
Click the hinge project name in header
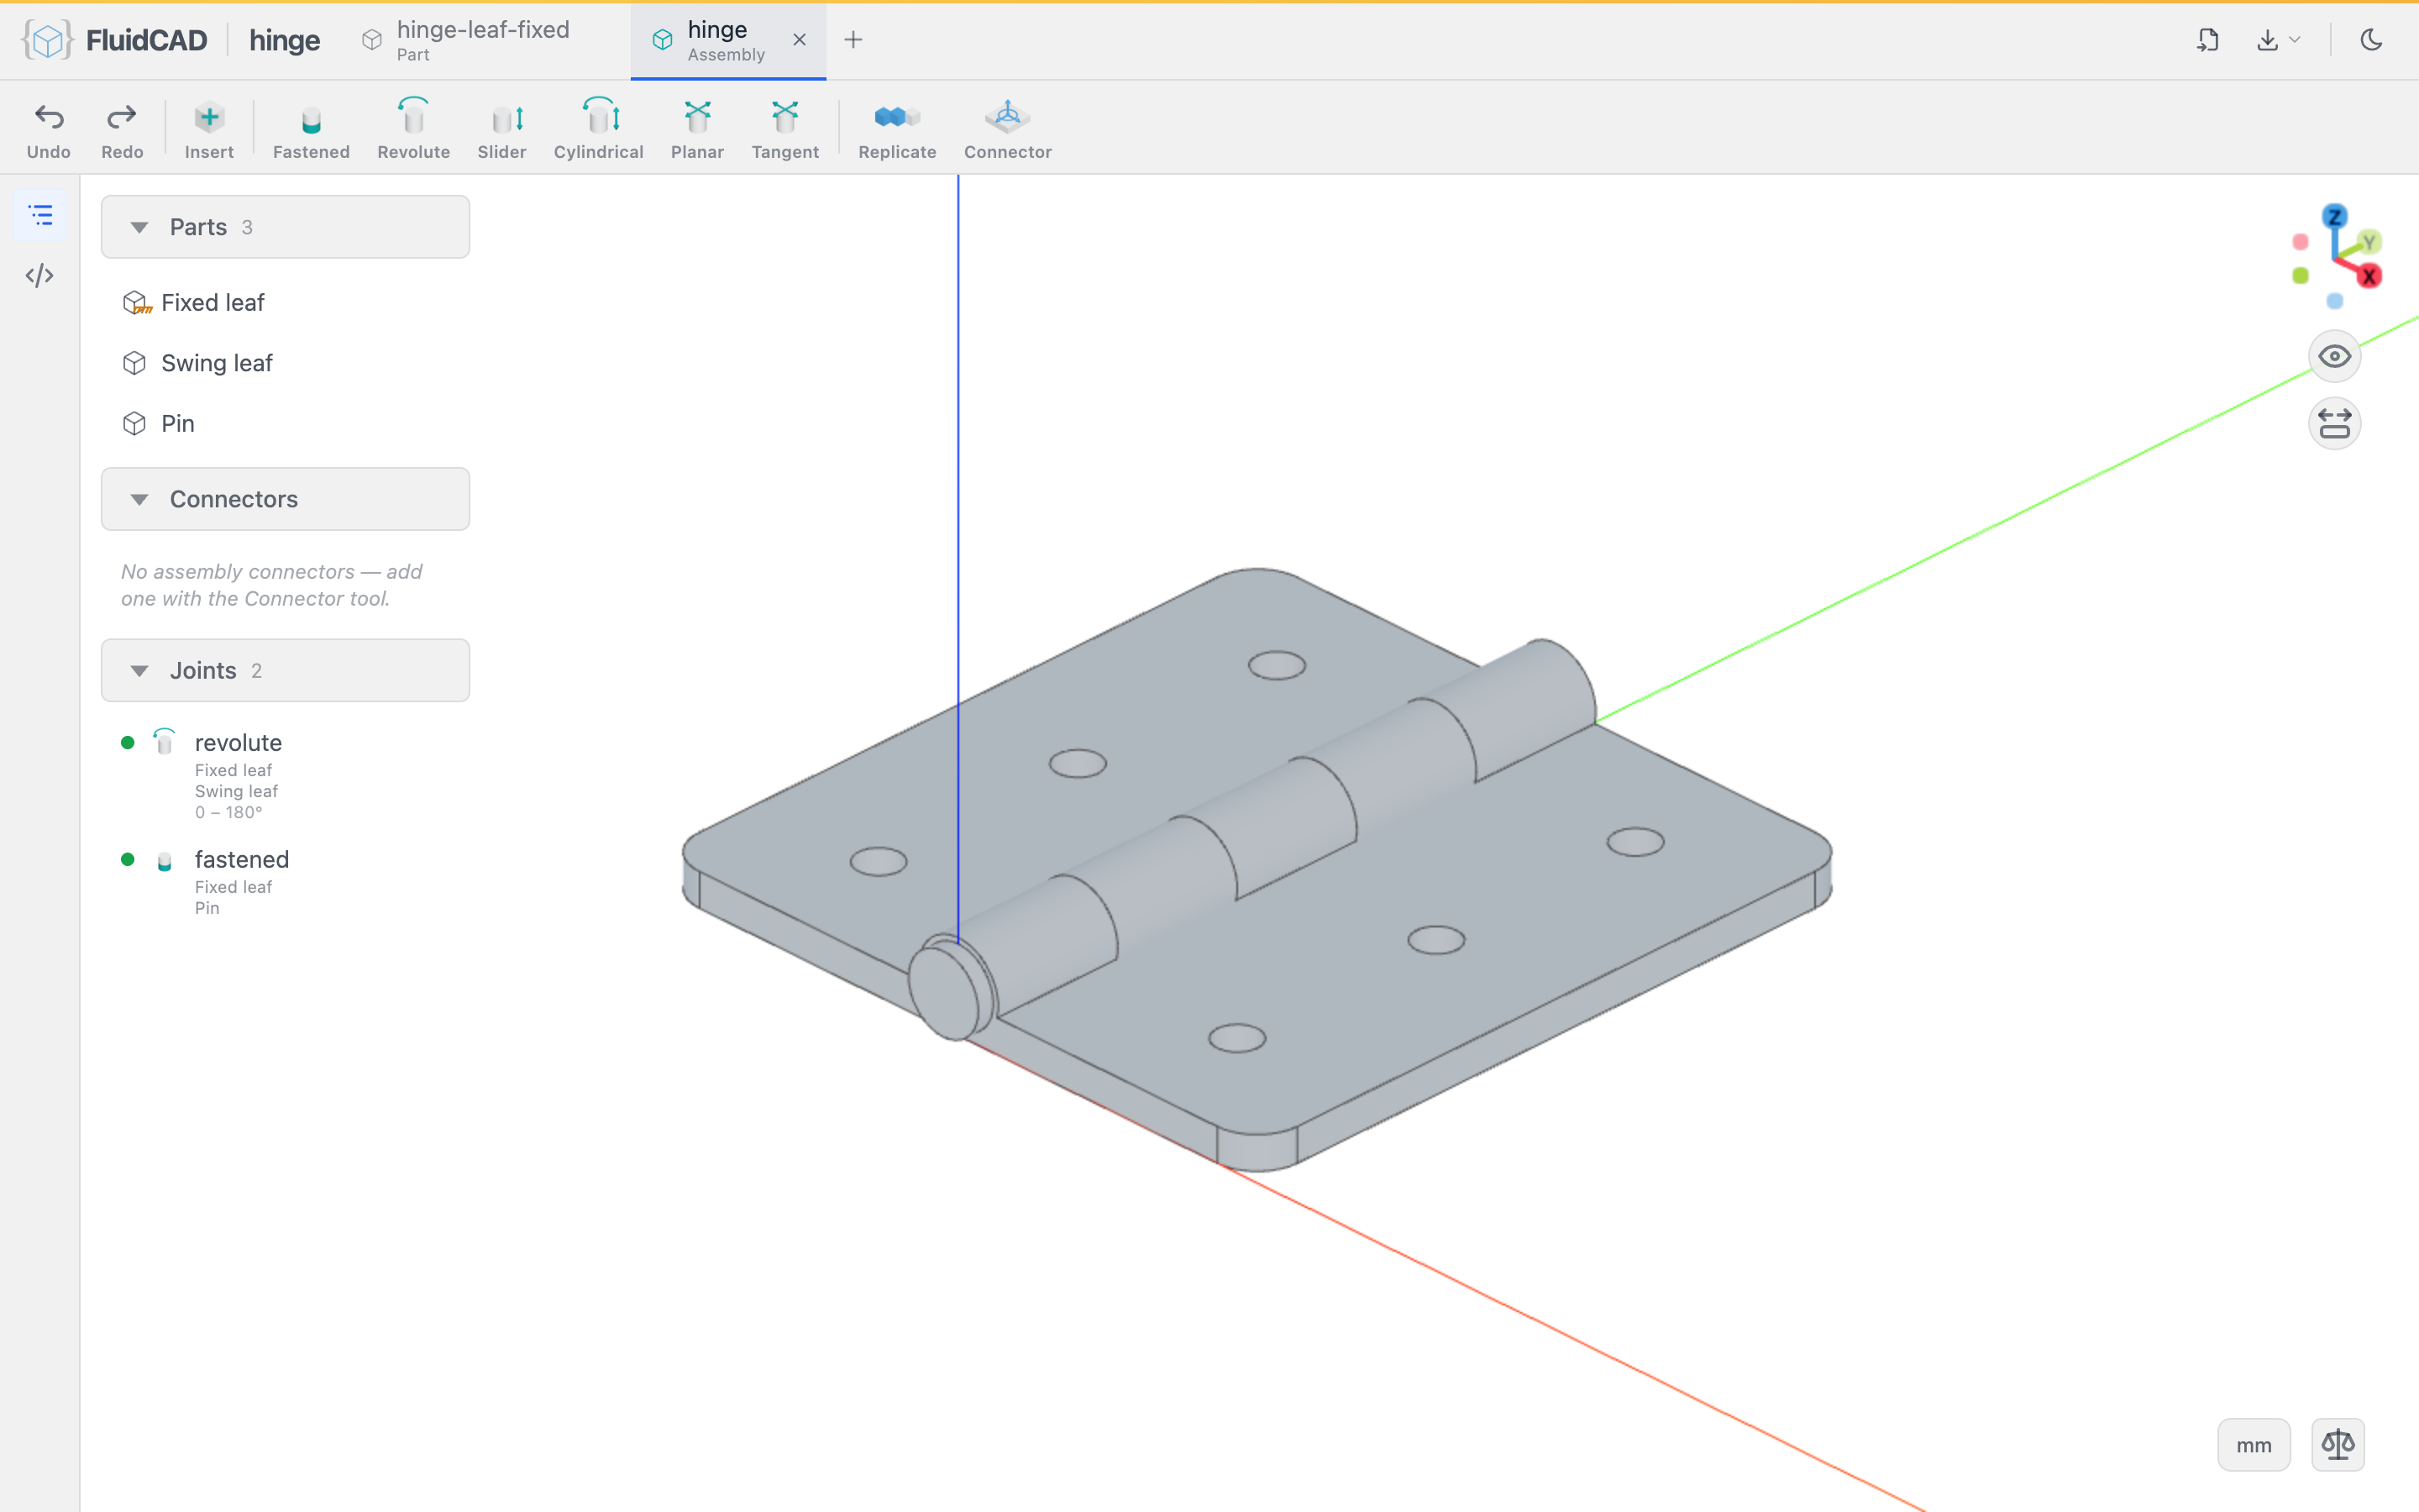[x=285, y=40]
